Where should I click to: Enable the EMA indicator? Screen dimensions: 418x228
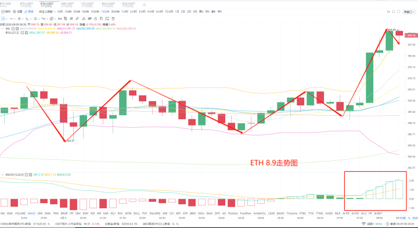tap(10, 214)
